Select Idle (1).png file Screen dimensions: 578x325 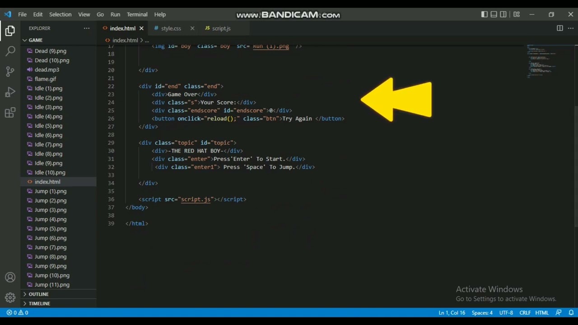(48, 88)
